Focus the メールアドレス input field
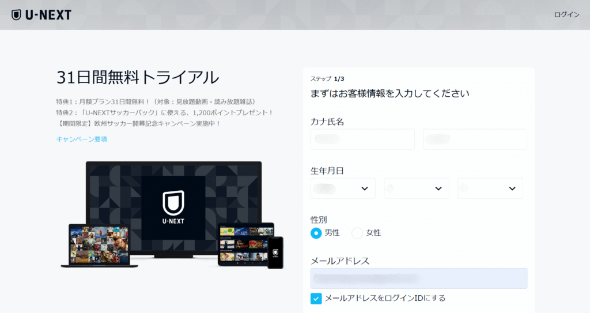This screenshot has height=313, width=590. (x=419, y=278)
